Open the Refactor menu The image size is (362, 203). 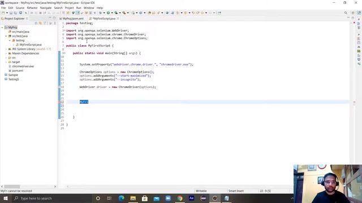(32, 8)
